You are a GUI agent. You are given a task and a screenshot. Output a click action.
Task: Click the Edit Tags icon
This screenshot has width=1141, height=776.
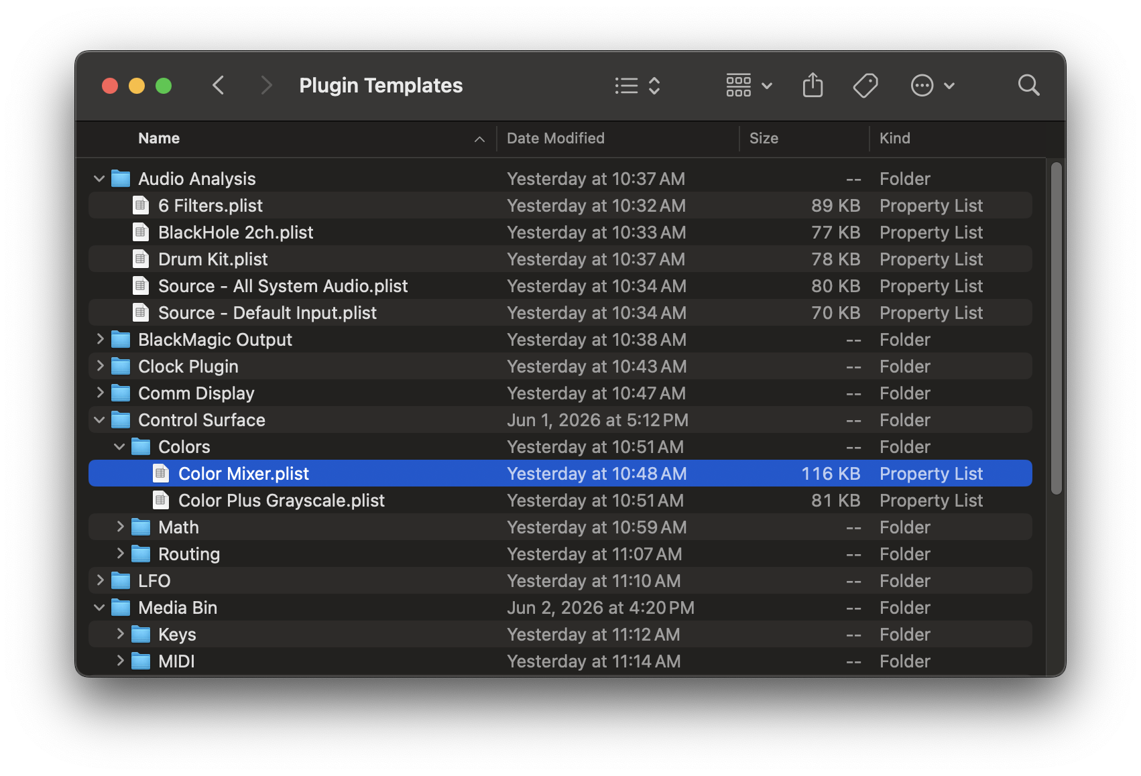coord(865,86)
